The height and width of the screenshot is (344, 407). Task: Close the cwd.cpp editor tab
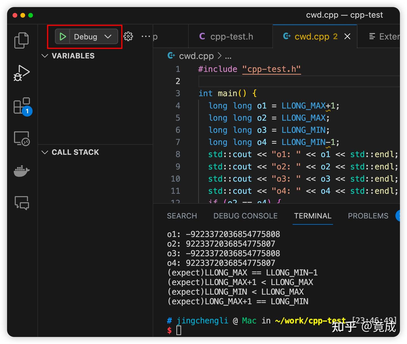pos(347,36)
